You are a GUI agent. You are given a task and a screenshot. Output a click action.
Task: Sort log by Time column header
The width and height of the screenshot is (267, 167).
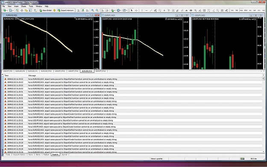(x=16, y=76)
